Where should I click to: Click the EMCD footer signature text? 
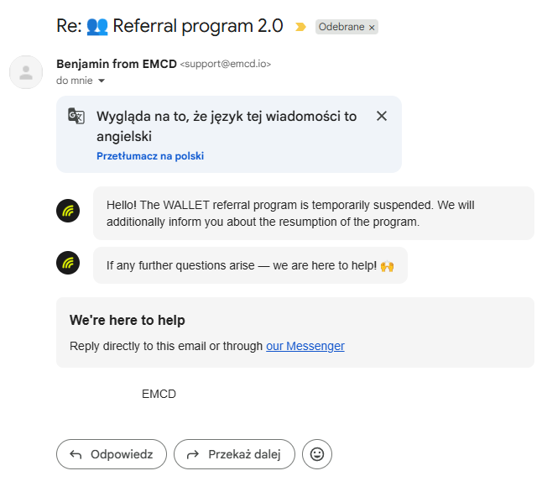(x=159, y=394)
